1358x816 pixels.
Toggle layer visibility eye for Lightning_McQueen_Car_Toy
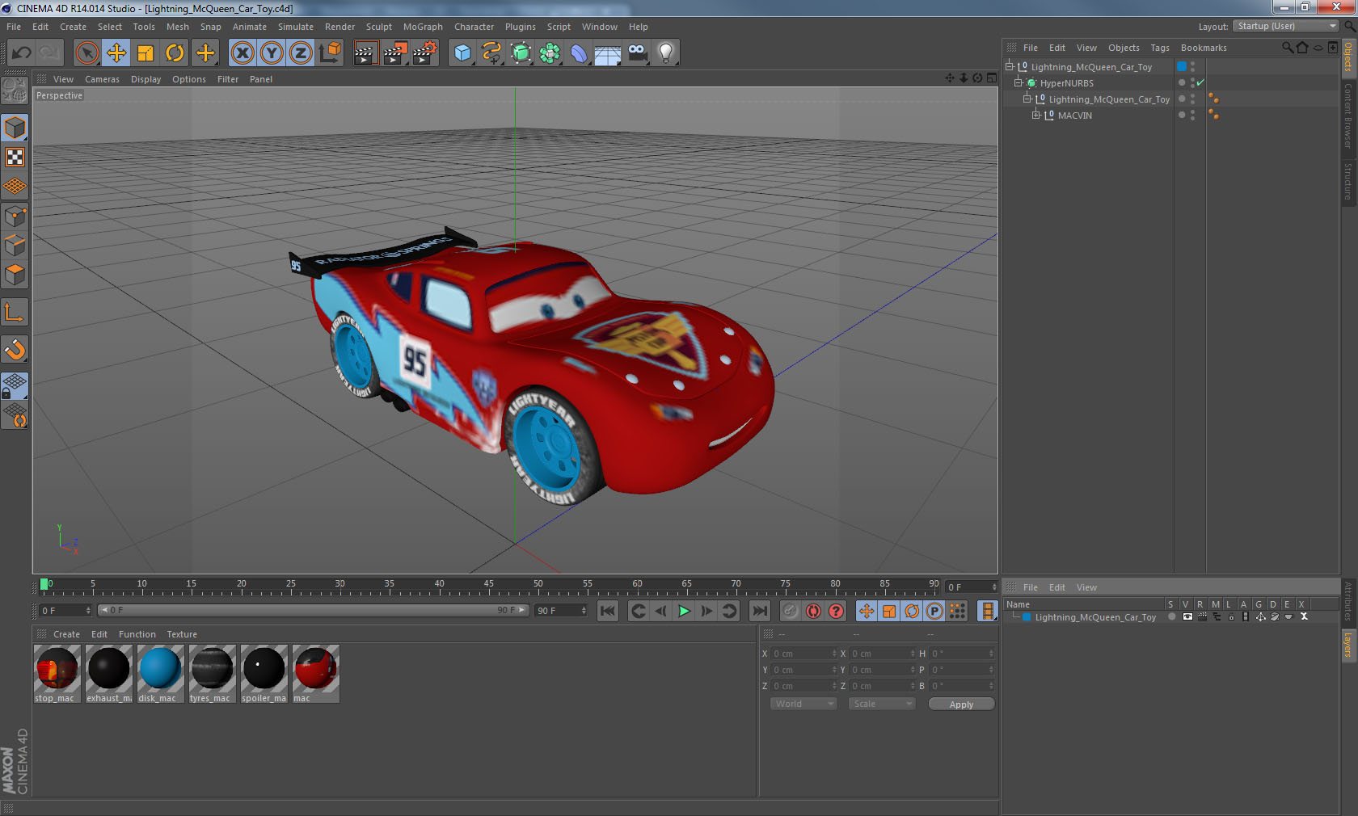(1187, 617)
